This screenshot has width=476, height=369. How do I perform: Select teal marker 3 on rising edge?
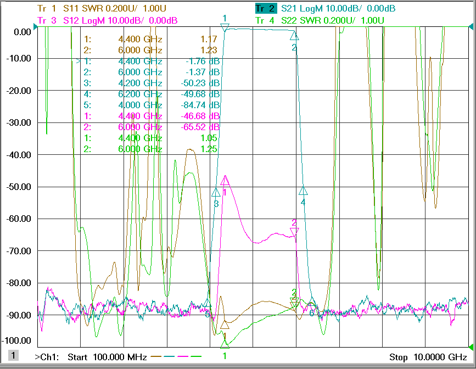216,192
